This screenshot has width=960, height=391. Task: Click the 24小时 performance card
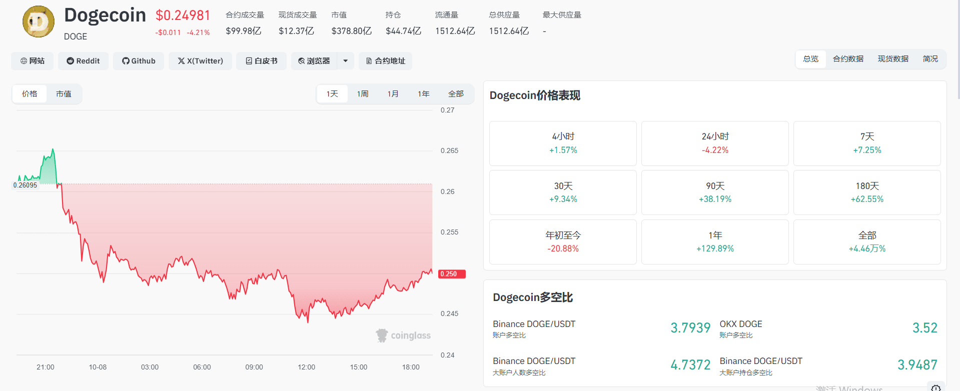(715, 143)
